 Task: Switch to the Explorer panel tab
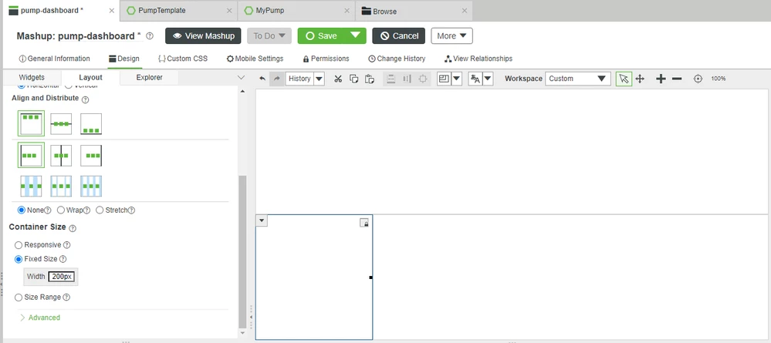click(149, 77)
